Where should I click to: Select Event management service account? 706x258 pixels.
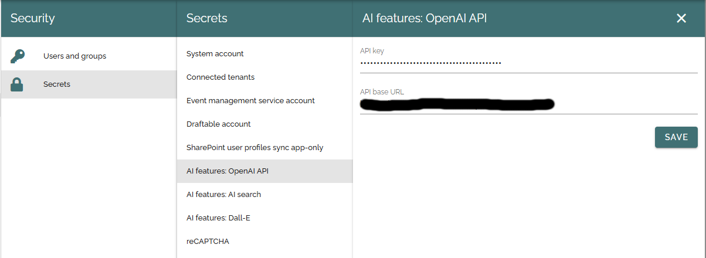(x=265, y=101)
